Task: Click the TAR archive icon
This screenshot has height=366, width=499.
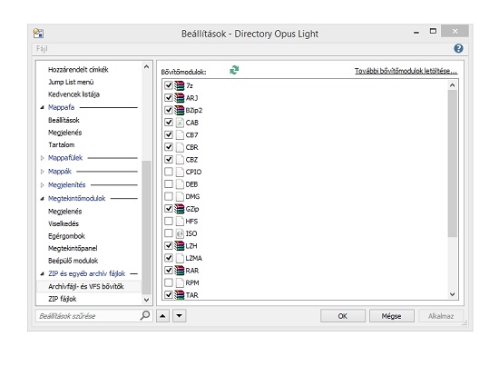Action: (180, 295)
